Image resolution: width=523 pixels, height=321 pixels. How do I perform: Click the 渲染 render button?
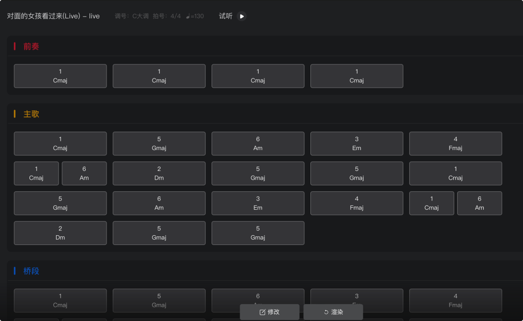(x=333, y=312)
